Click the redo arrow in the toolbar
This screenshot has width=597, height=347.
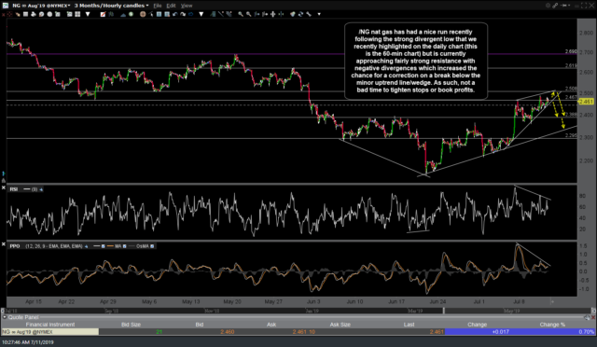(183, 14)
